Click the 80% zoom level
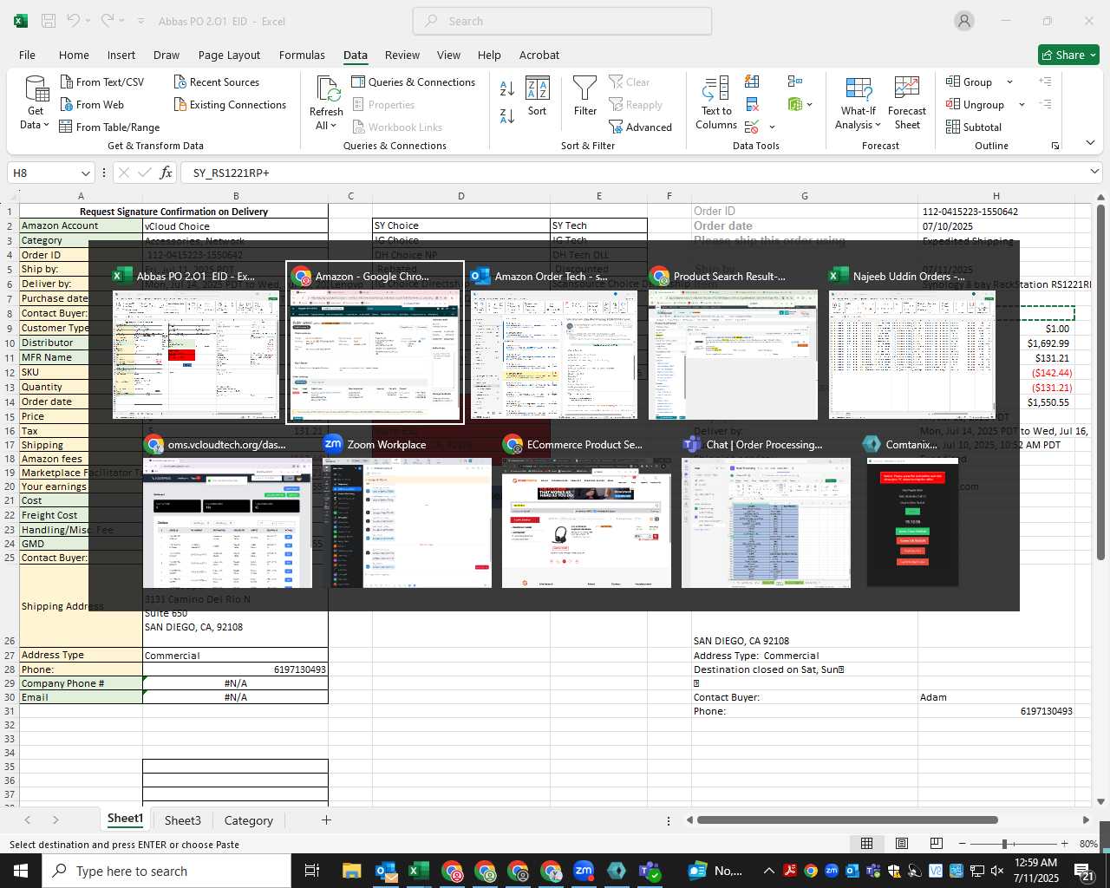The height and width of the screenshot is (888, 1110). pos(1088,844)
